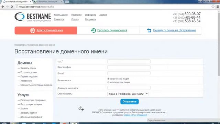Stop loading the page with the X button
The width and height of the screenshot is (220, 124).
12,7
